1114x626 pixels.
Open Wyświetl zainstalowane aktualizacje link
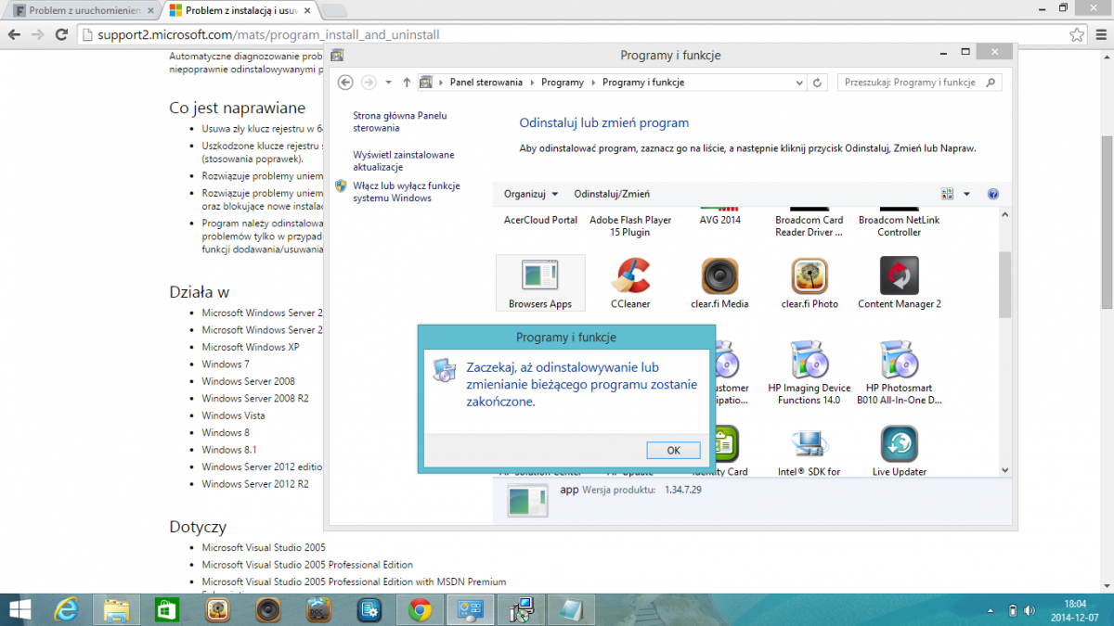click(404, 161)
